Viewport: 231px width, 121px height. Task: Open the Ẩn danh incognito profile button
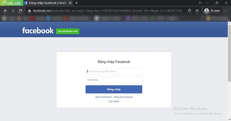tap(212, 10)
